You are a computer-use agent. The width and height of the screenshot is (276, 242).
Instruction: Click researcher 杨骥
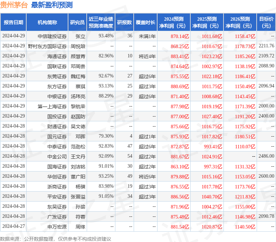tap(80, 187)
